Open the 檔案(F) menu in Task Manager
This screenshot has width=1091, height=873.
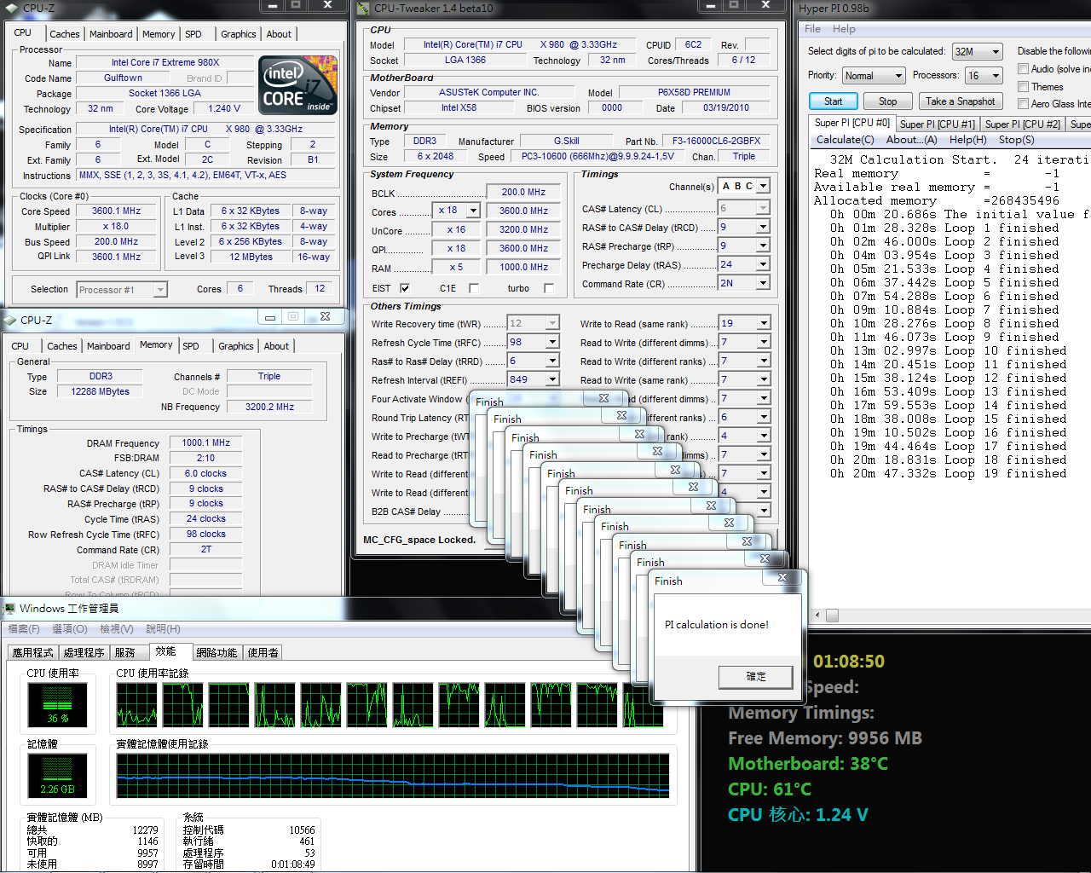tap(24, 629)
